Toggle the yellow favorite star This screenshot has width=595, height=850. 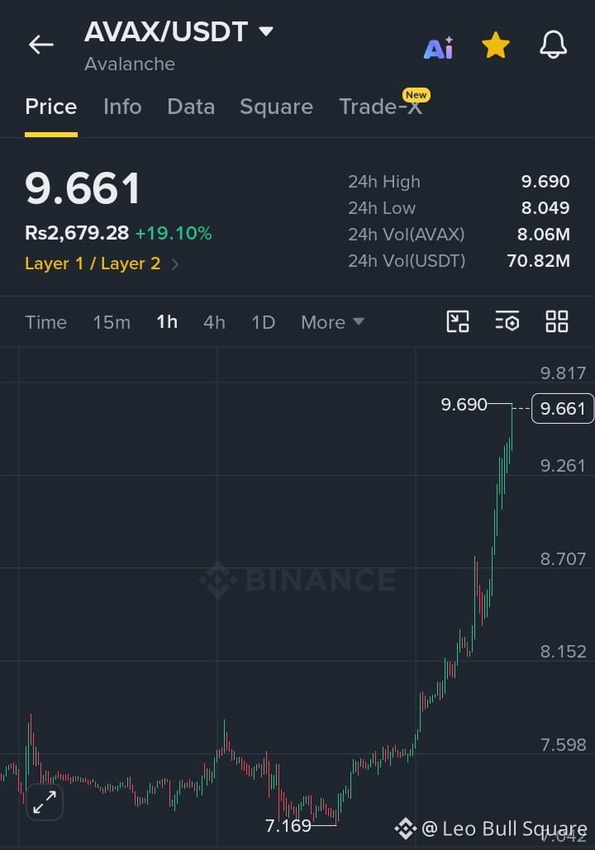pyautogui.click(x=496, y=45)
